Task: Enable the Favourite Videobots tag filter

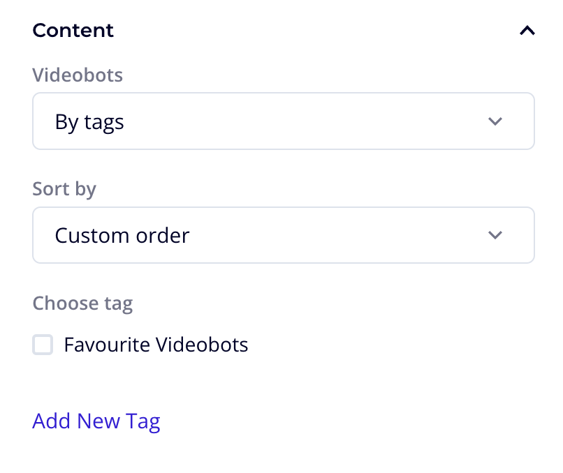Action: pos(43,345)
